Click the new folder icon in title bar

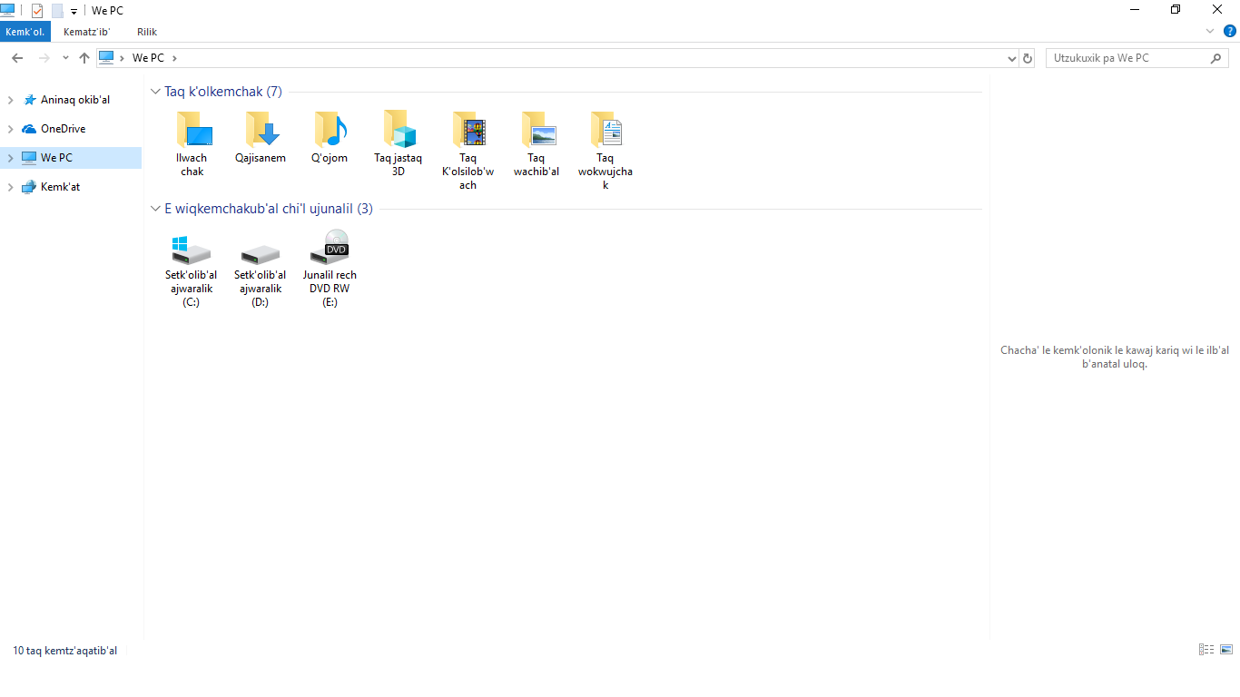pyautogui.click(x=57, y=11)
